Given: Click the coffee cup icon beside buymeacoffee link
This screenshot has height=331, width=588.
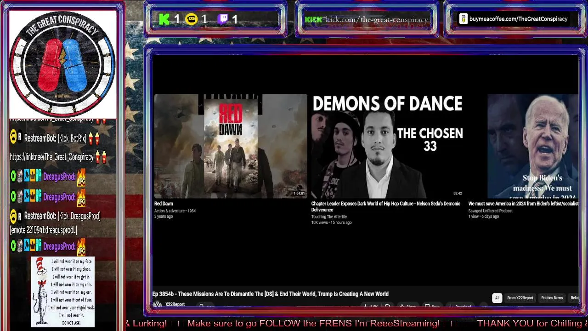Looking at the screenshot, I should (x=463, y=19).
